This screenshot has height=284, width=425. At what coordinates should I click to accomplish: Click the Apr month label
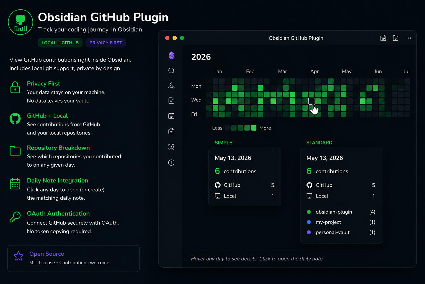[x=314, y=71]
